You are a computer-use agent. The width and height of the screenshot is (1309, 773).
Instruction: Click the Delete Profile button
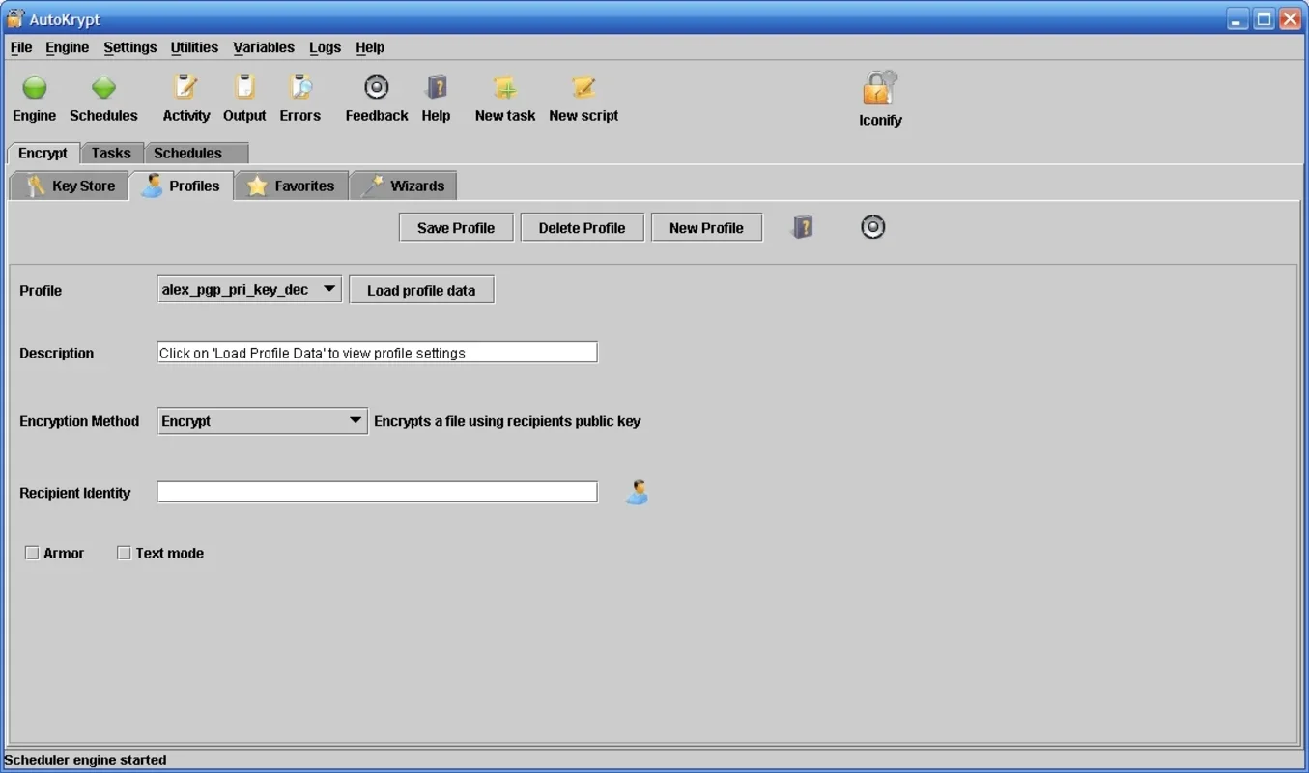[582, 228]
